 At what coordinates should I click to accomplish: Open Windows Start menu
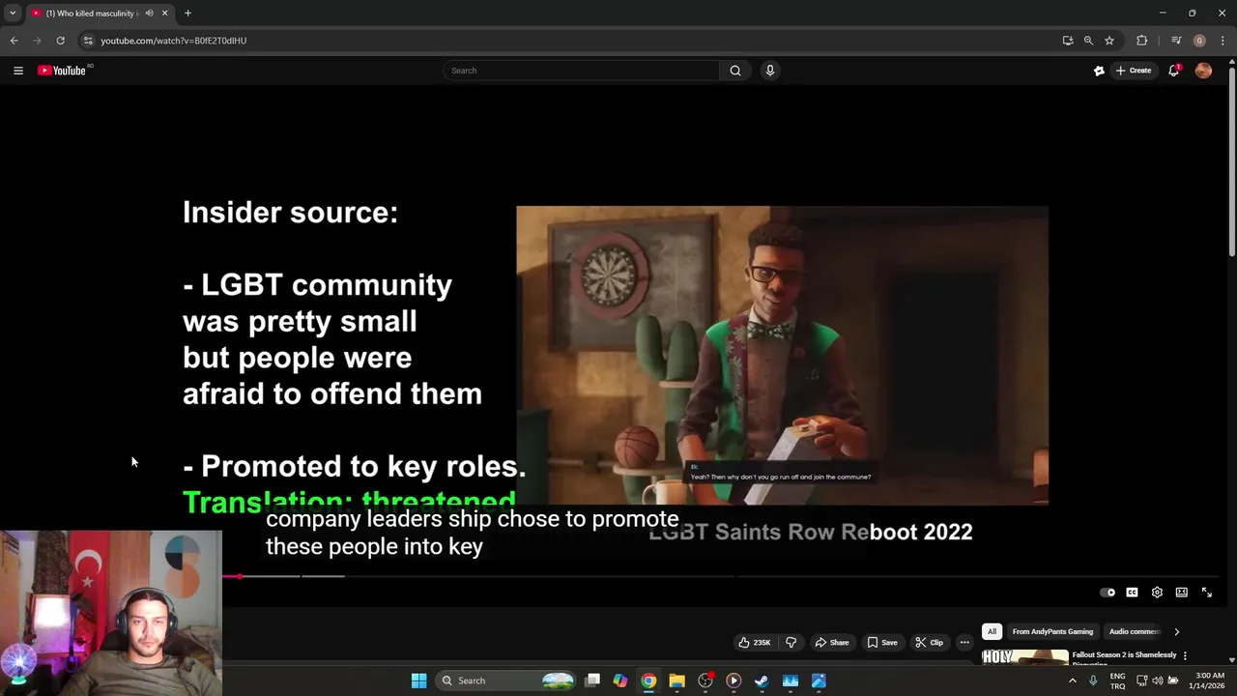418,681
